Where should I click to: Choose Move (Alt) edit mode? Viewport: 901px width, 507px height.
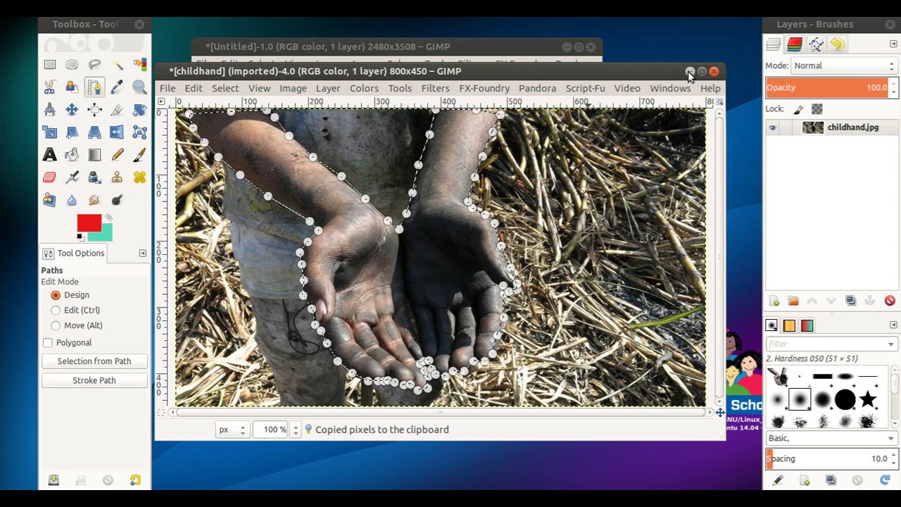[56, 325]
